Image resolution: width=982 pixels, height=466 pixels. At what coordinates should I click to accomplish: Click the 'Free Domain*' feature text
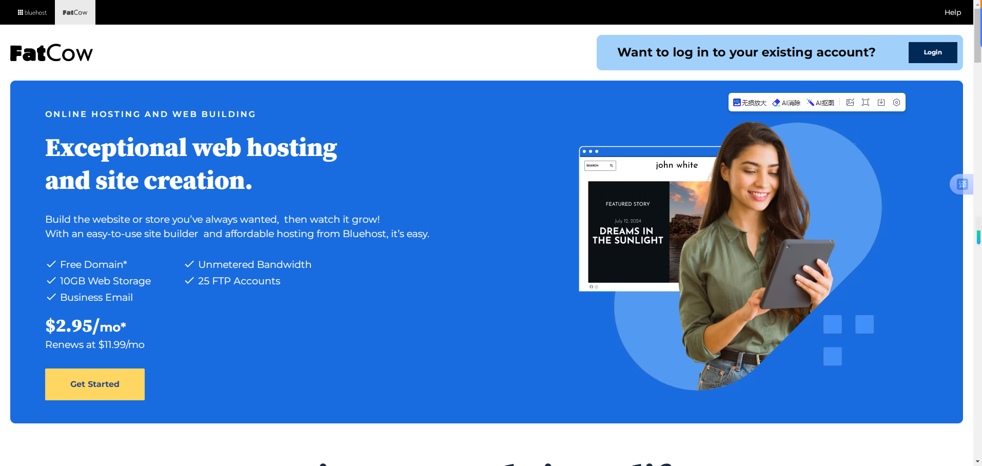(93, 264)
